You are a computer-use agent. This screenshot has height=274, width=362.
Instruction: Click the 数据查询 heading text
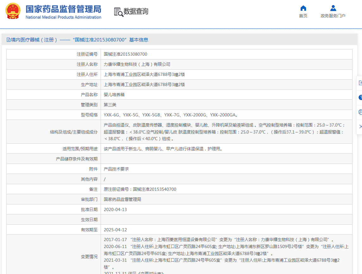[x=136, y=12]
